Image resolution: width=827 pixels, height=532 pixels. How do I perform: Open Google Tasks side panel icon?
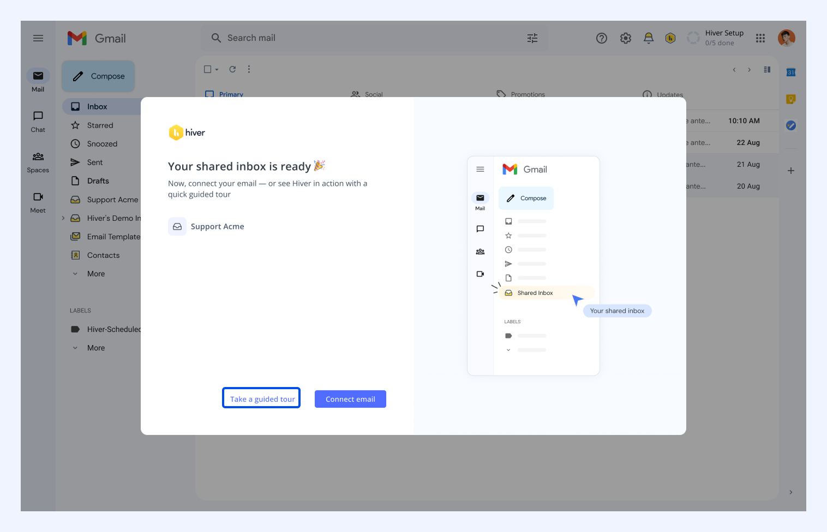click(791, 125)
